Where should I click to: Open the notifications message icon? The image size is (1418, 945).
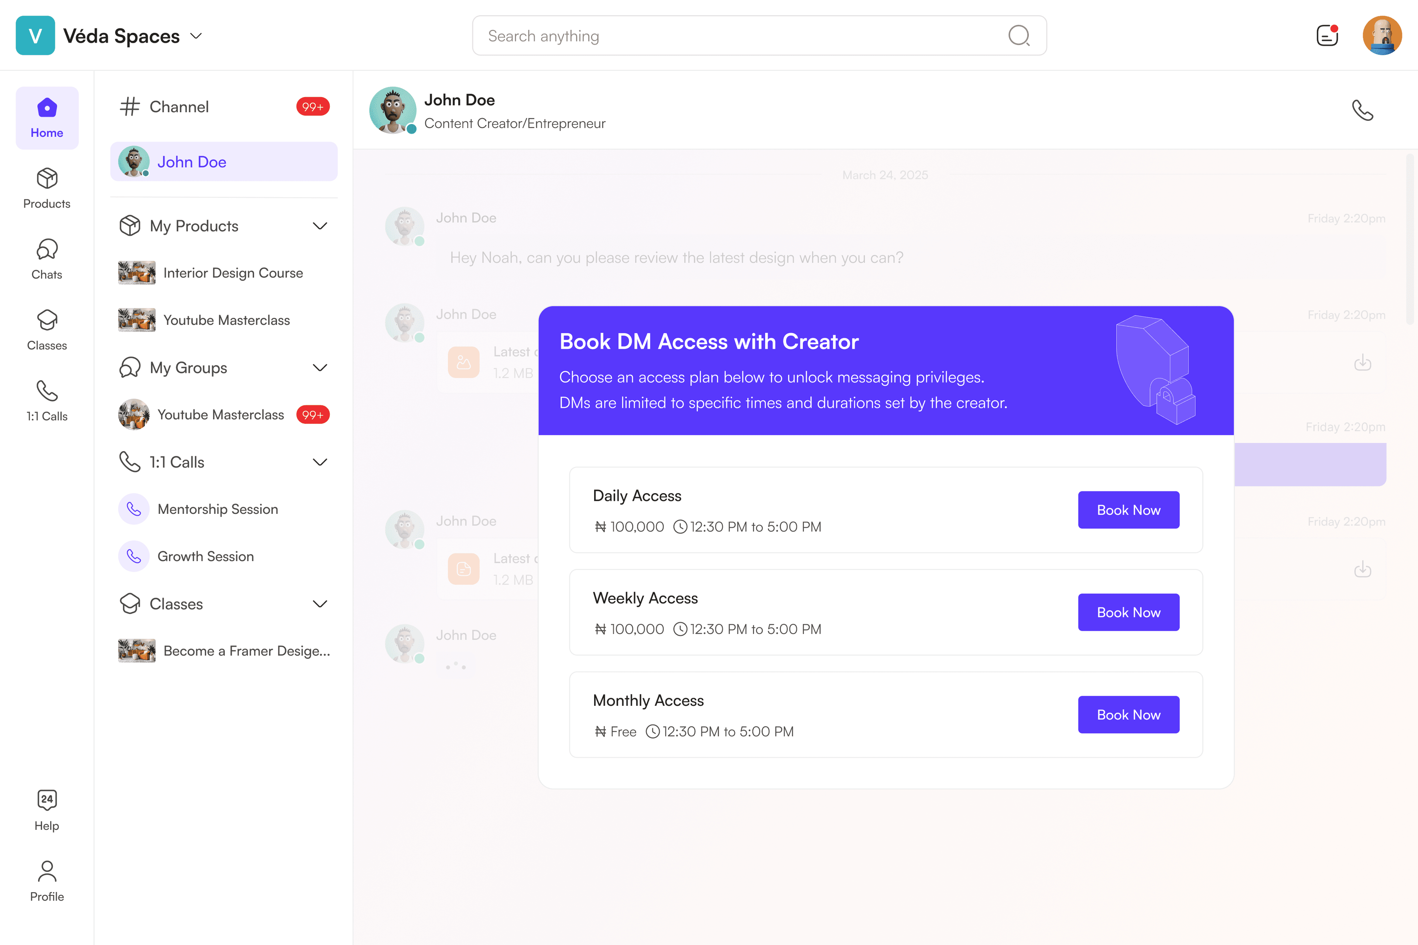[x=1327, y=35]
